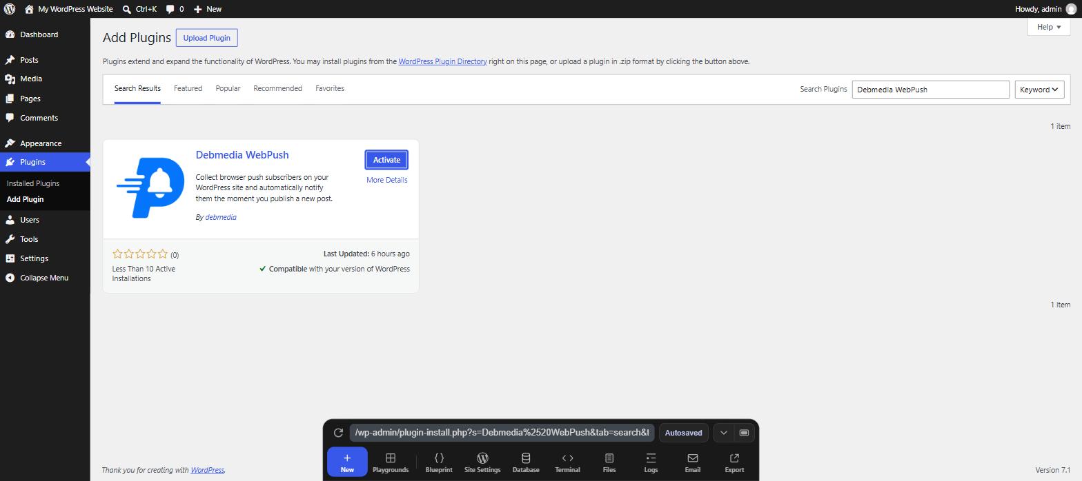Switch to the Featured tab
This screenshot has height=481, width=1082.
point(188,88)
